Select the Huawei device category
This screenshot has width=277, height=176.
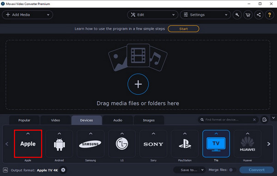(x=247, y=144)
